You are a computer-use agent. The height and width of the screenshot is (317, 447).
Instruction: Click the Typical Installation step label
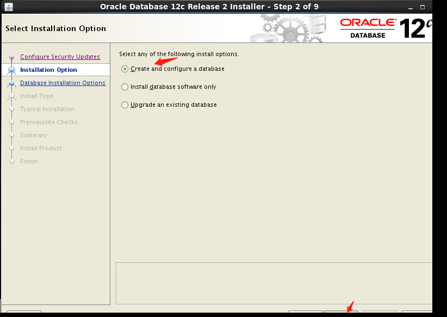coord(47,109)
